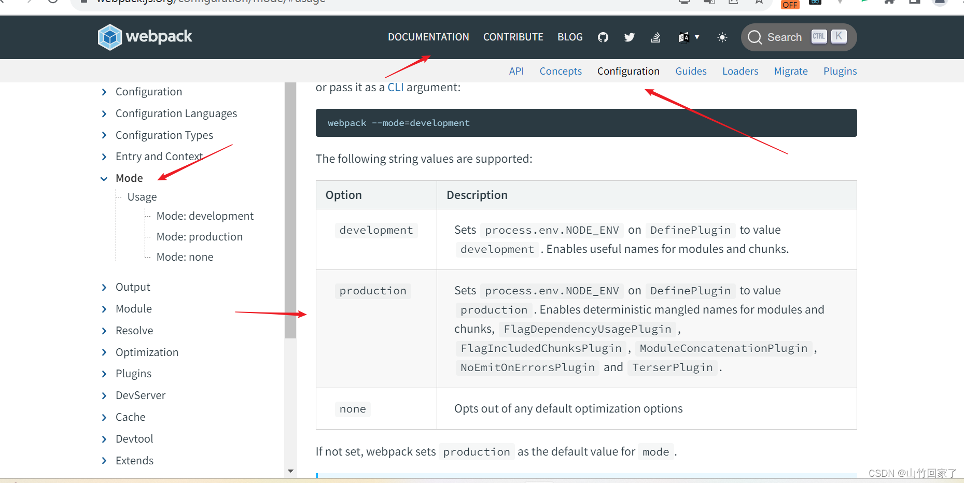Open the Twitter icon link
The height and width of the screenshot is (483, 964).
click(x=629, y=37)
